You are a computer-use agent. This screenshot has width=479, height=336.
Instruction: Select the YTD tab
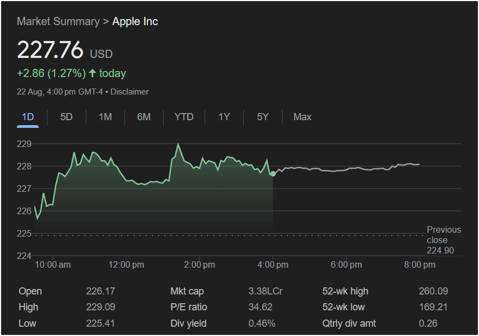pyautogui.click(x=184, y=117)
